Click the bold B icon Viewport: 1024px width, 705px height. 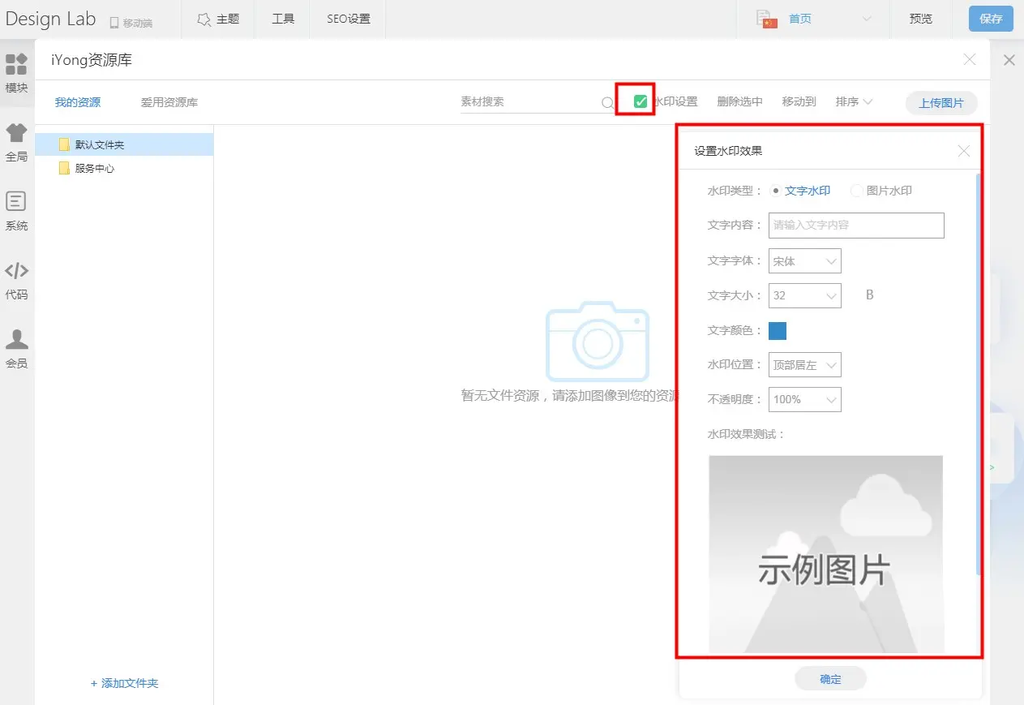click(x=870, y=295)
